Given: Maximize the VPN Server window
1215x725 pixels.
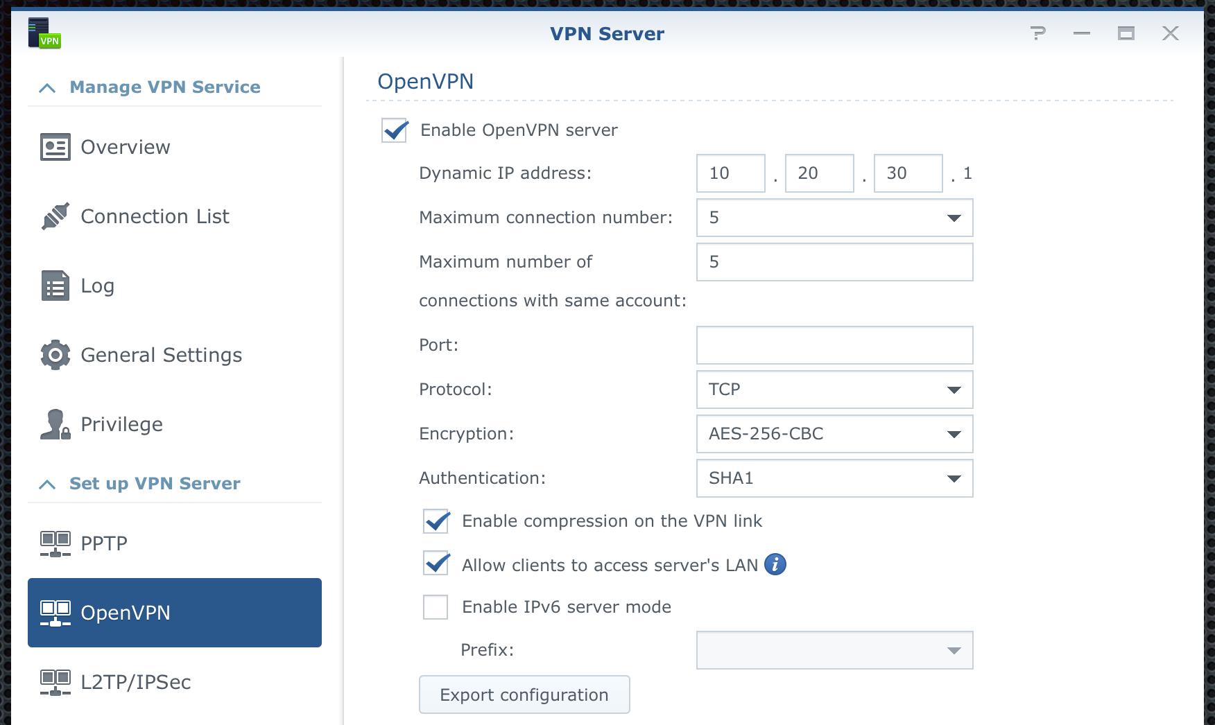Looking at the screenshot, I should pos(1126,33).
